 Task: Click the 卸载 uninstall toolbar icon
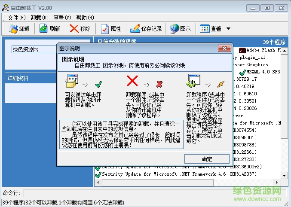click(x=13, y=29)
